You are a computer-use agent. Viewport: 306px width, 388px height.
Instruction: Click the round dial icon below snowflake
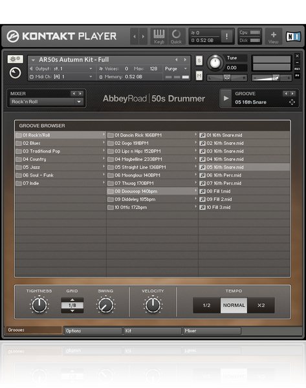(15, 73)
